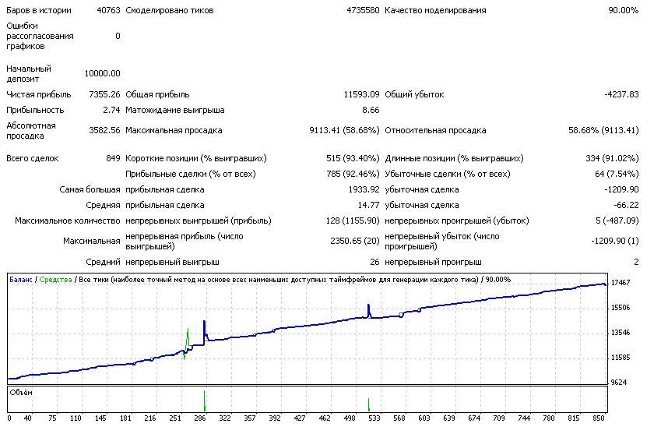Select the 'Прибыльность' label
The width and height of the screenshot is (668, 427).
(x=35, y=110)
